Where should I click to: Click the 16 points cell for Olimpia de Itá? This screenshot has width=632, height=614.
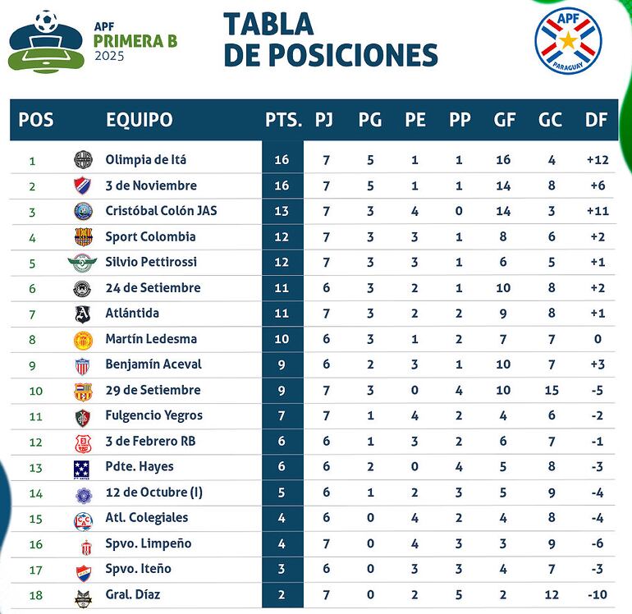click(282, 160)
